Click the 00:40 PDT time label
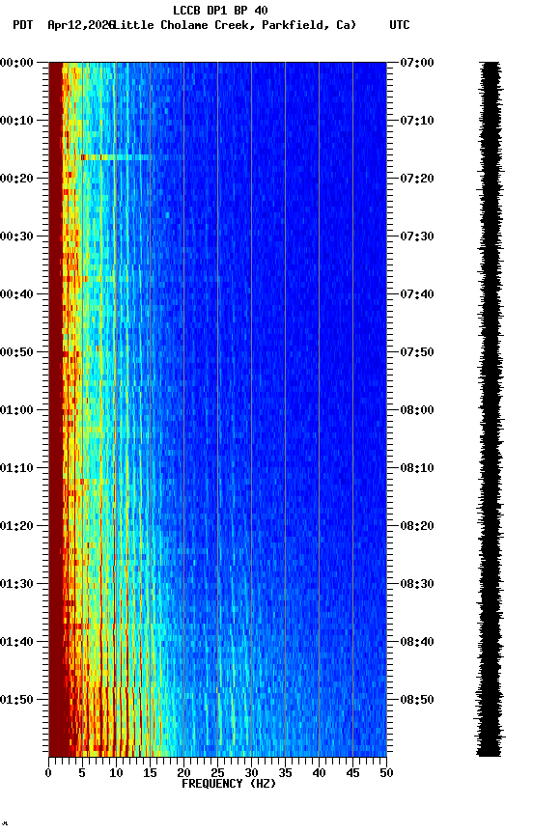Viewport: 533px width, 834px height. pos(16,294)
